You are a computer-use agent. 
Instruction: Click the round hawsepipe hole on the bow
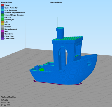coord(89,63)
